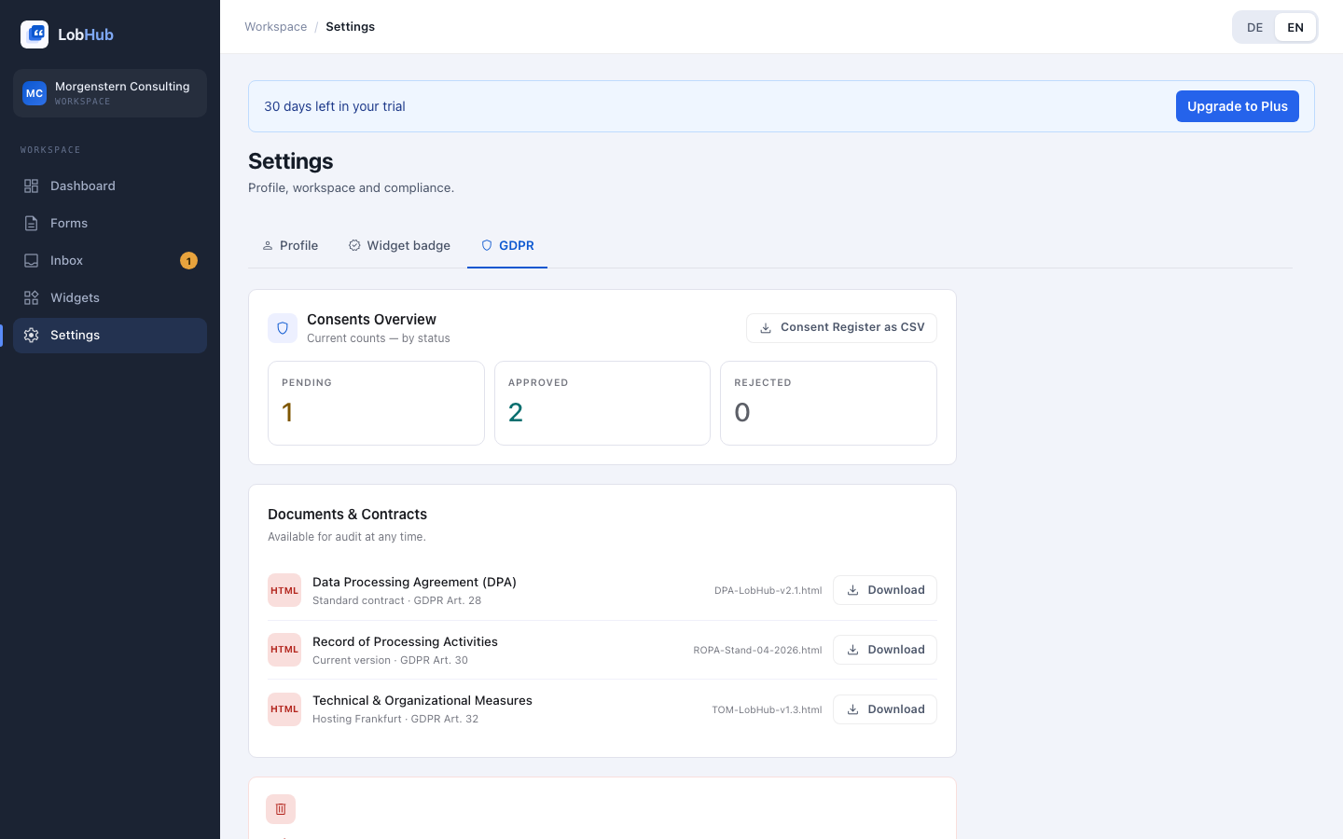Click the '30 days left in your trial' text
1343x839 pixels.
point(335,106)
